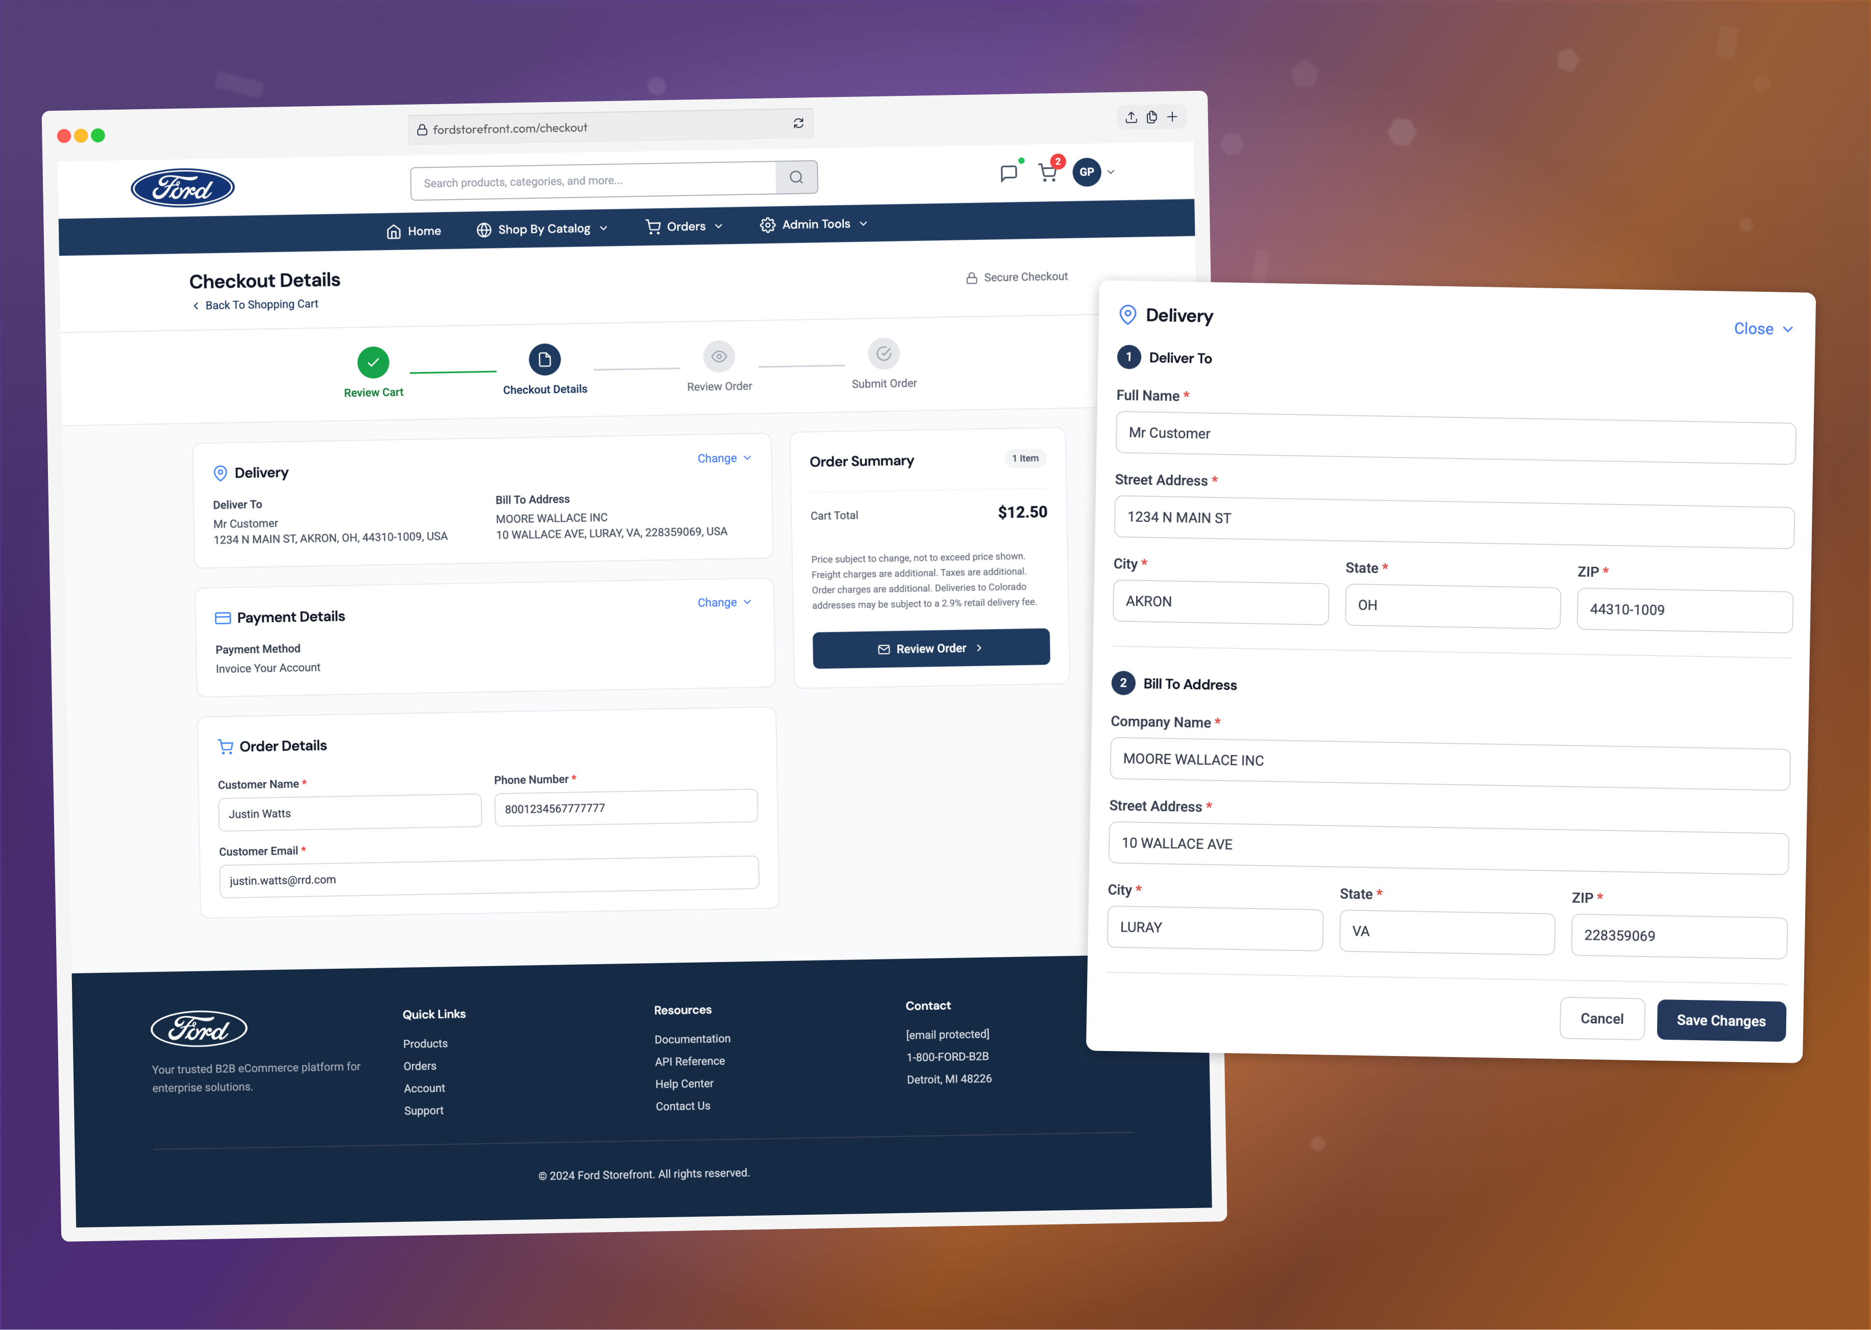Click the Customer Email input field
The height and width of the screenshot is (1330, 1871).
(x=488, y=878)
